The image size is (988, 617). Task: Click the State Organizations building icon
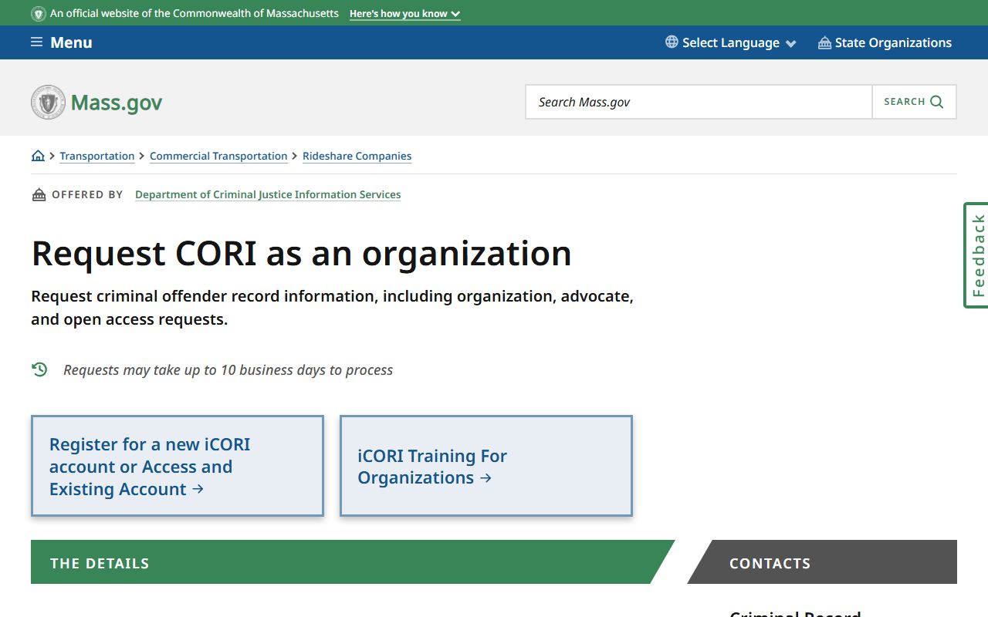tap(824, 42)
